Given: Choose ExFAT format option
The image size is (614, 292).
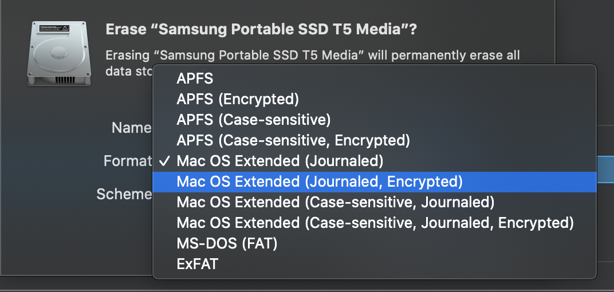Looking at the screenshot, I should tap(198, 264).
